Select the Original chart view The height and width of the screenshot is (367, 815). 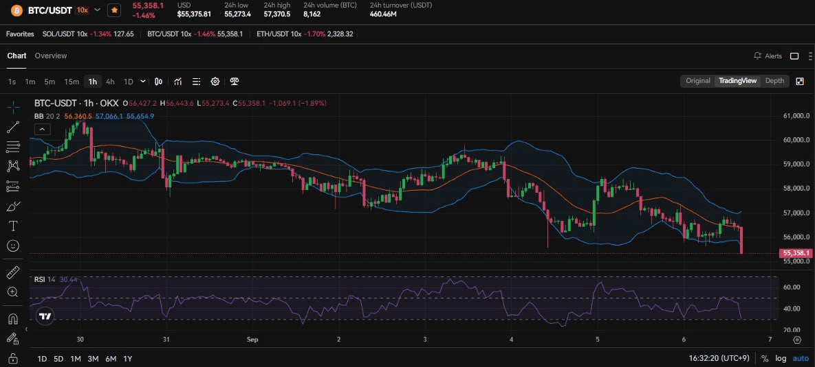coord(698,81)
